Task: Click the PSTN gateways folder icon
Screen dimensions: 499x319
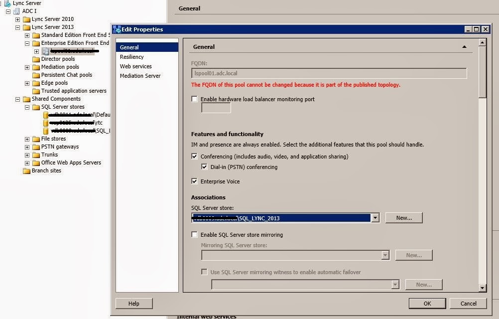Action: tap(36, 147)
